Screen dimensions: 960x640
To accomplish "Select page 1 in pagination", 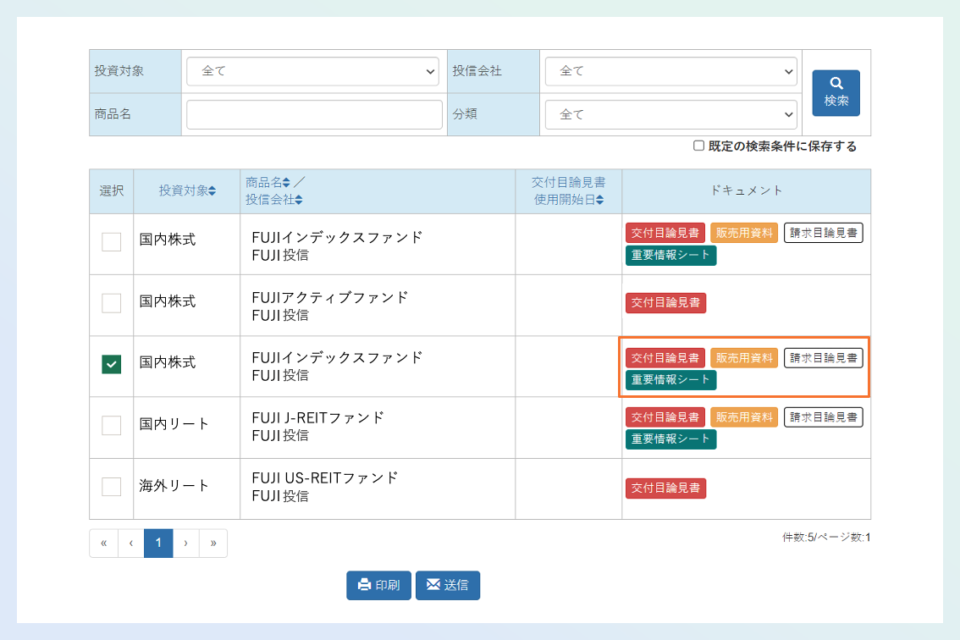I will pos(158,543).
